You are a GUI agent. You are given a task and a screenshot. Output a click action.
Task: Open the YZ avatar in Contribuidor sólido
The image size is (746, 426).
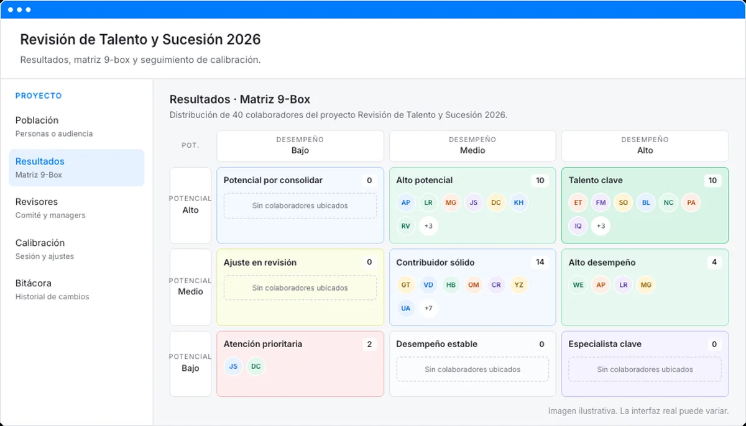click(518, 284)
